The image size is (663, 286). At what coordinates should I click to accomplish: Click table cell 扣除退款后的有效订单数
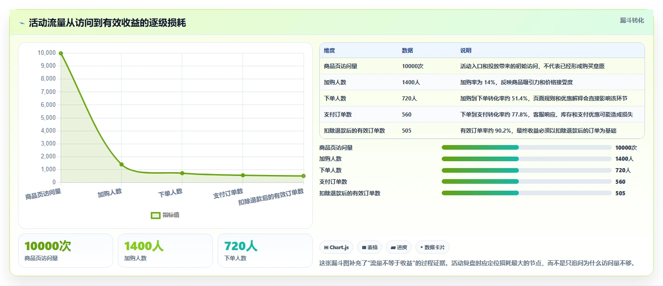(354, 131)
